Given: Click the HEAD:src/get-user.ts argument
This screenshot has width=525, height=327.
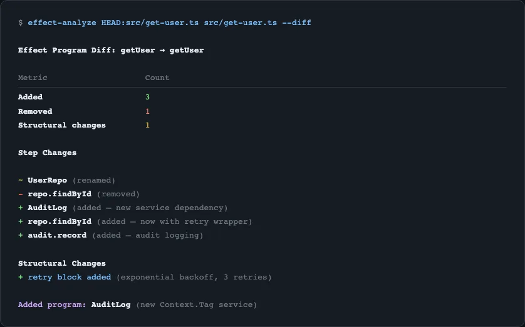Looking at the screenshot, I should tap(150, 23).
